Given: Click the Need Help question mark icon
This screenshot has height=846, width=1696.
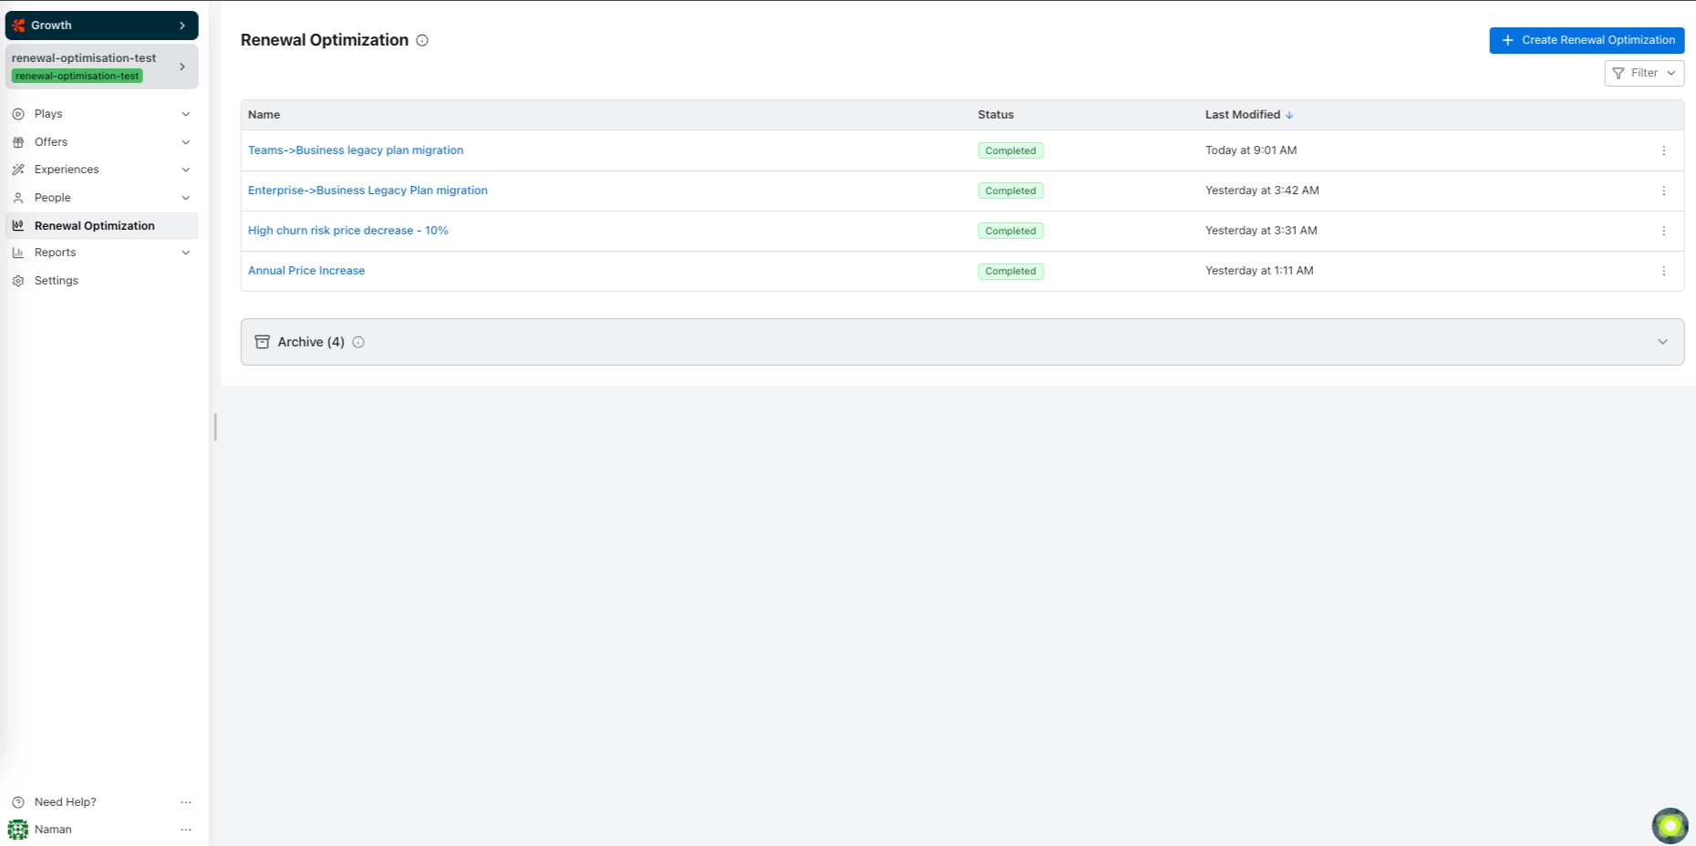Looking at the screenshot, I should (18, 802).
